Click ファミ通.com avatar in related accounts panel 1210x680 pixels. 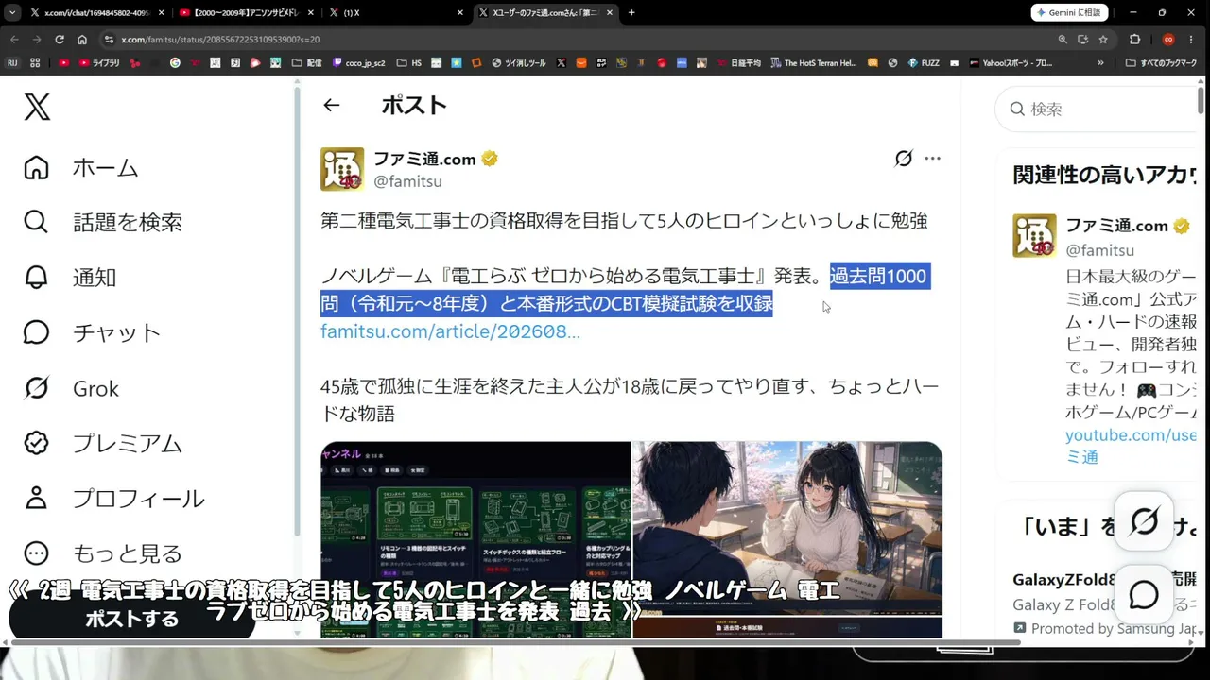(1034, 235)
